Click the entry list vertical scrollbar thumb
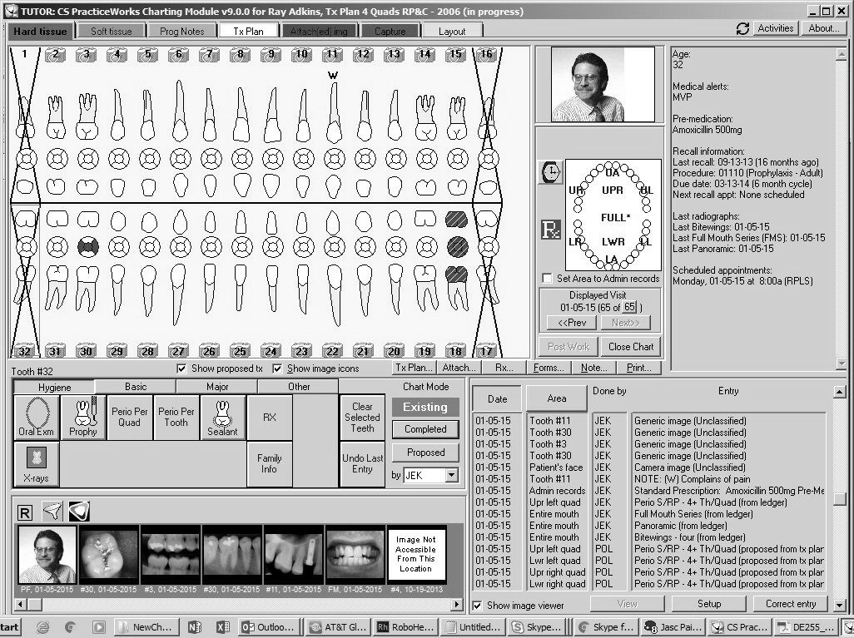The height and width of the screenshot is (638, 854). (x=840, y=499)
